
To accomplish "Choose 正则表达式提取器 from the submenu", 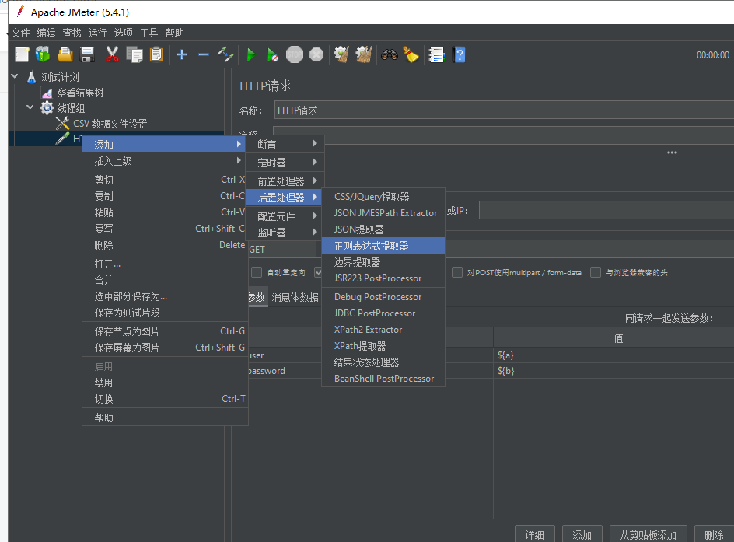I will coord(383,246).
